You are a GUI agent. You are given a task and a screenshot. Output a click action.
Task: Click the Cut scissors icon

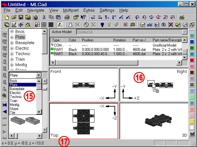click(44, 17)
